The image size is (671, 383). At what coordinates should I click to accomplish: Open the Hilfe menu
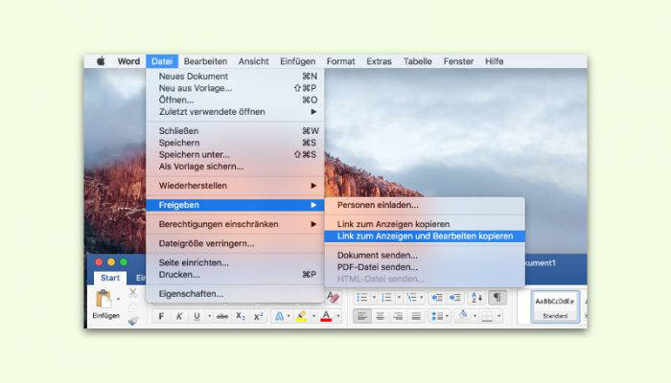(x=495, y=61)
